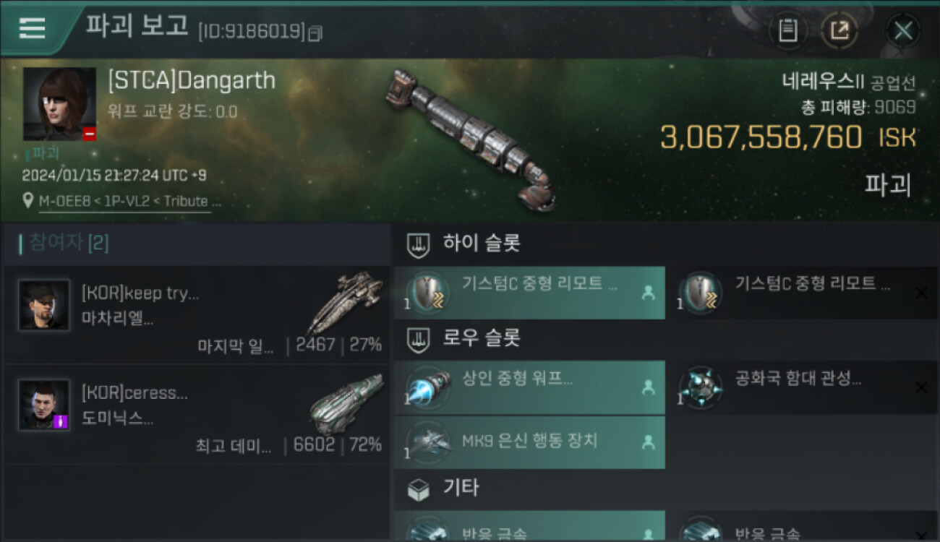Open the hamburger menu at top left

coord(32,29)
